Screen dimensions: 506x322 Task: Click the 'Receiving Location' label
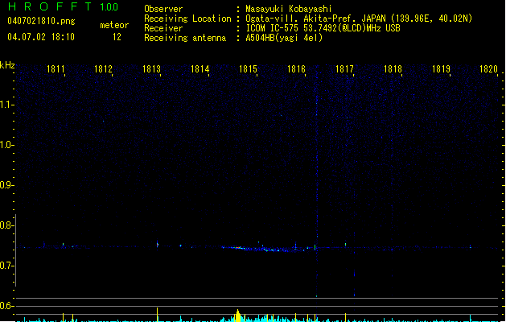click(187, 19)
